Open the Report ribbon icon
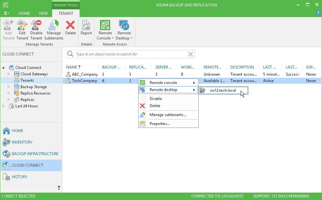This screenshot has width=322, height=200. pyautogui.click(x=86, y=25)
